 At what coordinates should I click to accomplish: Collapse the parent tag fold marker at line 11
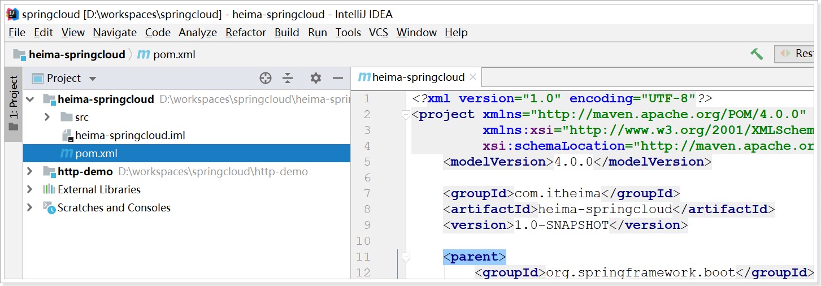click(405, 257)
